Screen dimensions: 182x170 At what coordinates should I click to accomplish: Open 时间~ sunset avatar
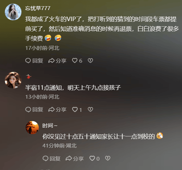click(32, 128)
